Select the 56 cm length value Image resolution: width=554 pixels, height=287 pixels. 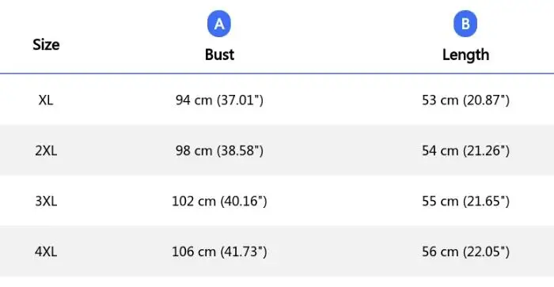[465, 251]
